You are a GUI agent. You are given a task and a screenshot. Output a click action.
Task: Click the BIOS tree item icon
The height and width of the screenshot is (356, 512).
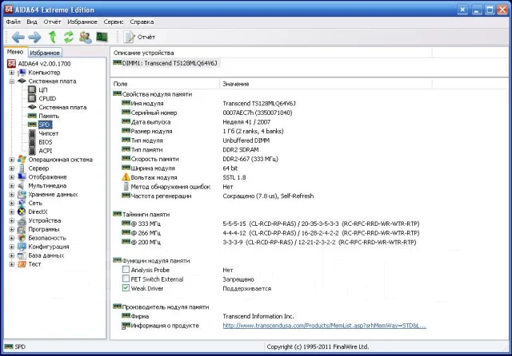click(32, 142)
